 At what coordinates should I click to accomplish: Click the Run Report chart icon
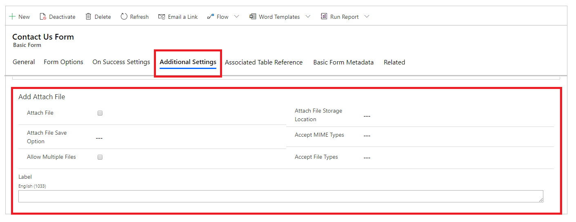click(324, 16)
